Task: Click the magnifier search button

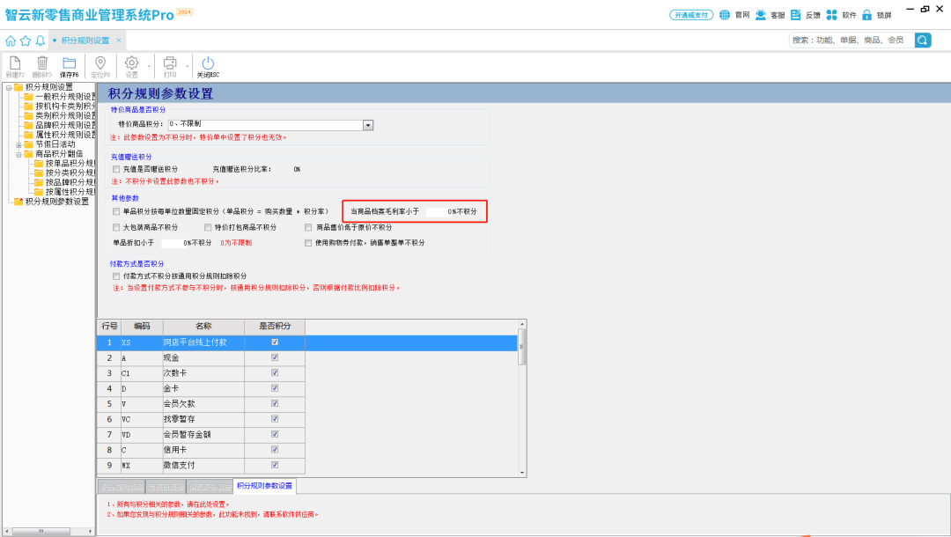Action: click(x=922, y=40)
